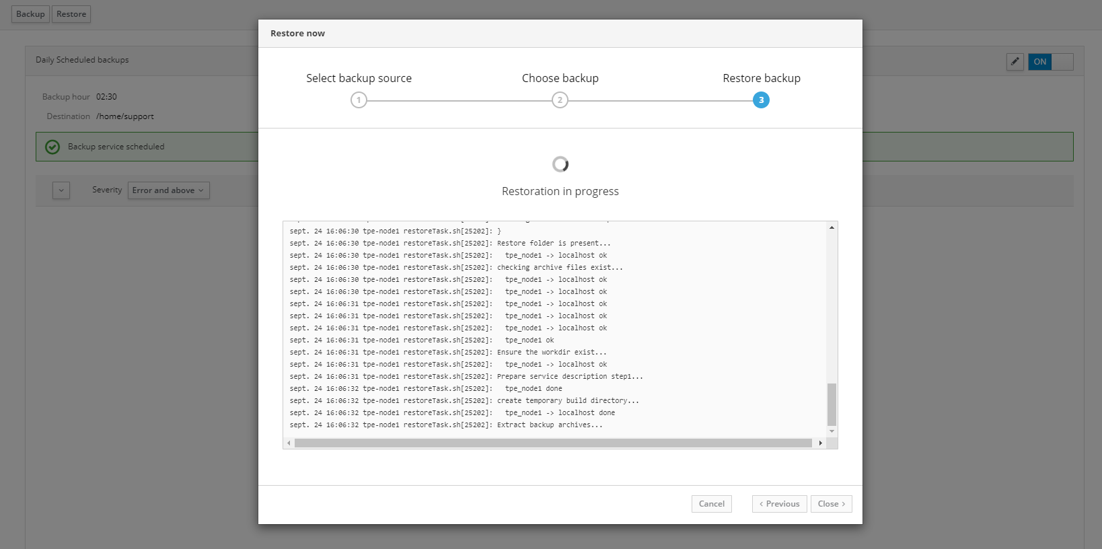This screenshot has height=549, width=1102.
Task: Click the pencil edit icon for scheduled backups
Action: 1015,62
